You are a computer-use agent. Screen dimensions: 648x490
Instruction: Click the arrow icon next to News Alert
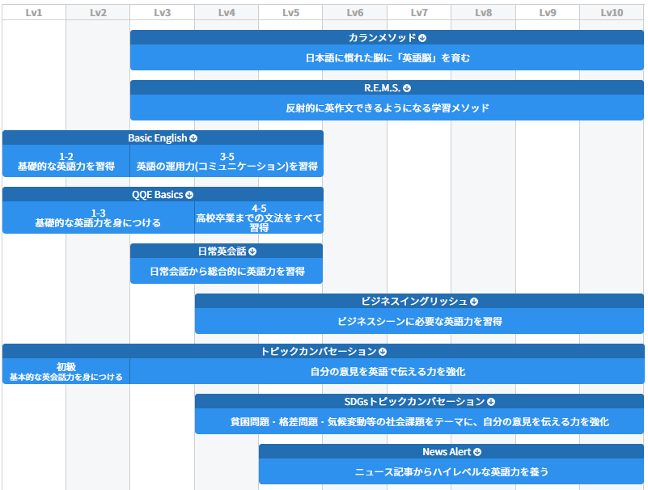(476, 451)
